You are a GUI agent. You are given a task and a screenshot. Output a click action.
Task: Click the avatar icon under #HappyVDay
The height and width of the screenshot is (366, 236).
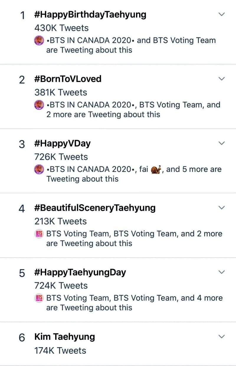coord(39,169)
